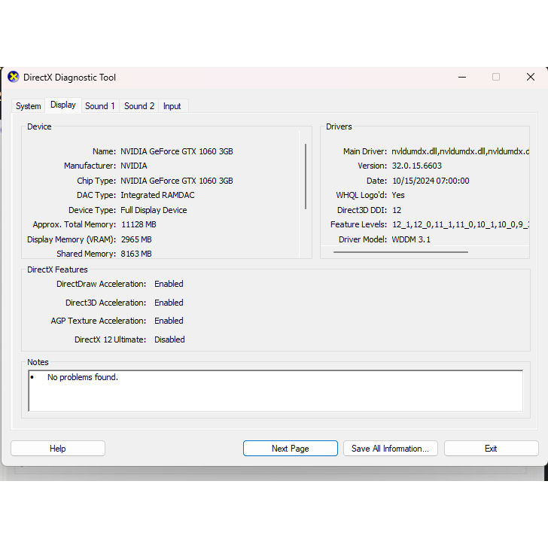Click the Exit button
Image resolution: width=548 pixels, height=548 pixels.
pos(491,449)
